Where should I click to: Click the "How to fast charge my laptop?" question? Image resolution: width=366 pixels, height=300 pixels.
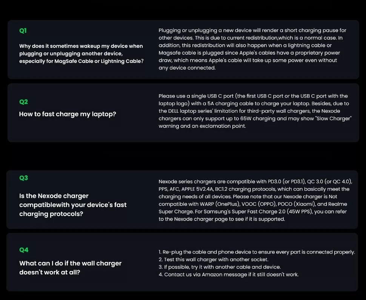(x=68, y=114)
